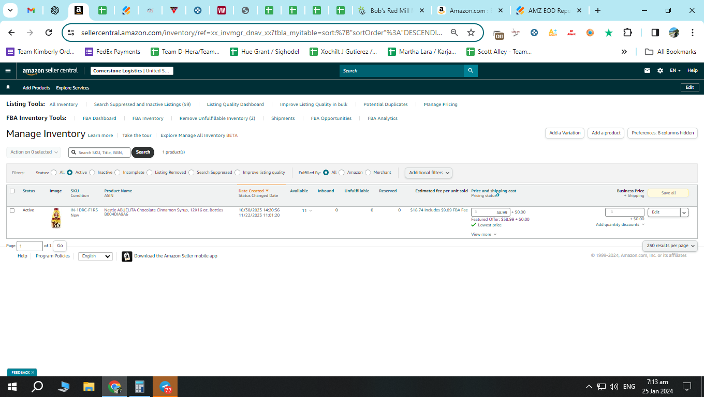
Task: Open the Action on 0 selected dropdown
Action: pyautogui.click(x=34, y=152)
